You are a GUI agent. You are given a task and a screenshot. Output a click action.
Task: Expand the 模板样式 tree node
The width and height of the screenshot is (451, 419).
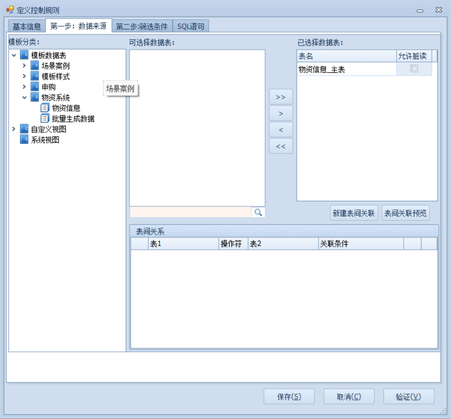coord(24,76)
